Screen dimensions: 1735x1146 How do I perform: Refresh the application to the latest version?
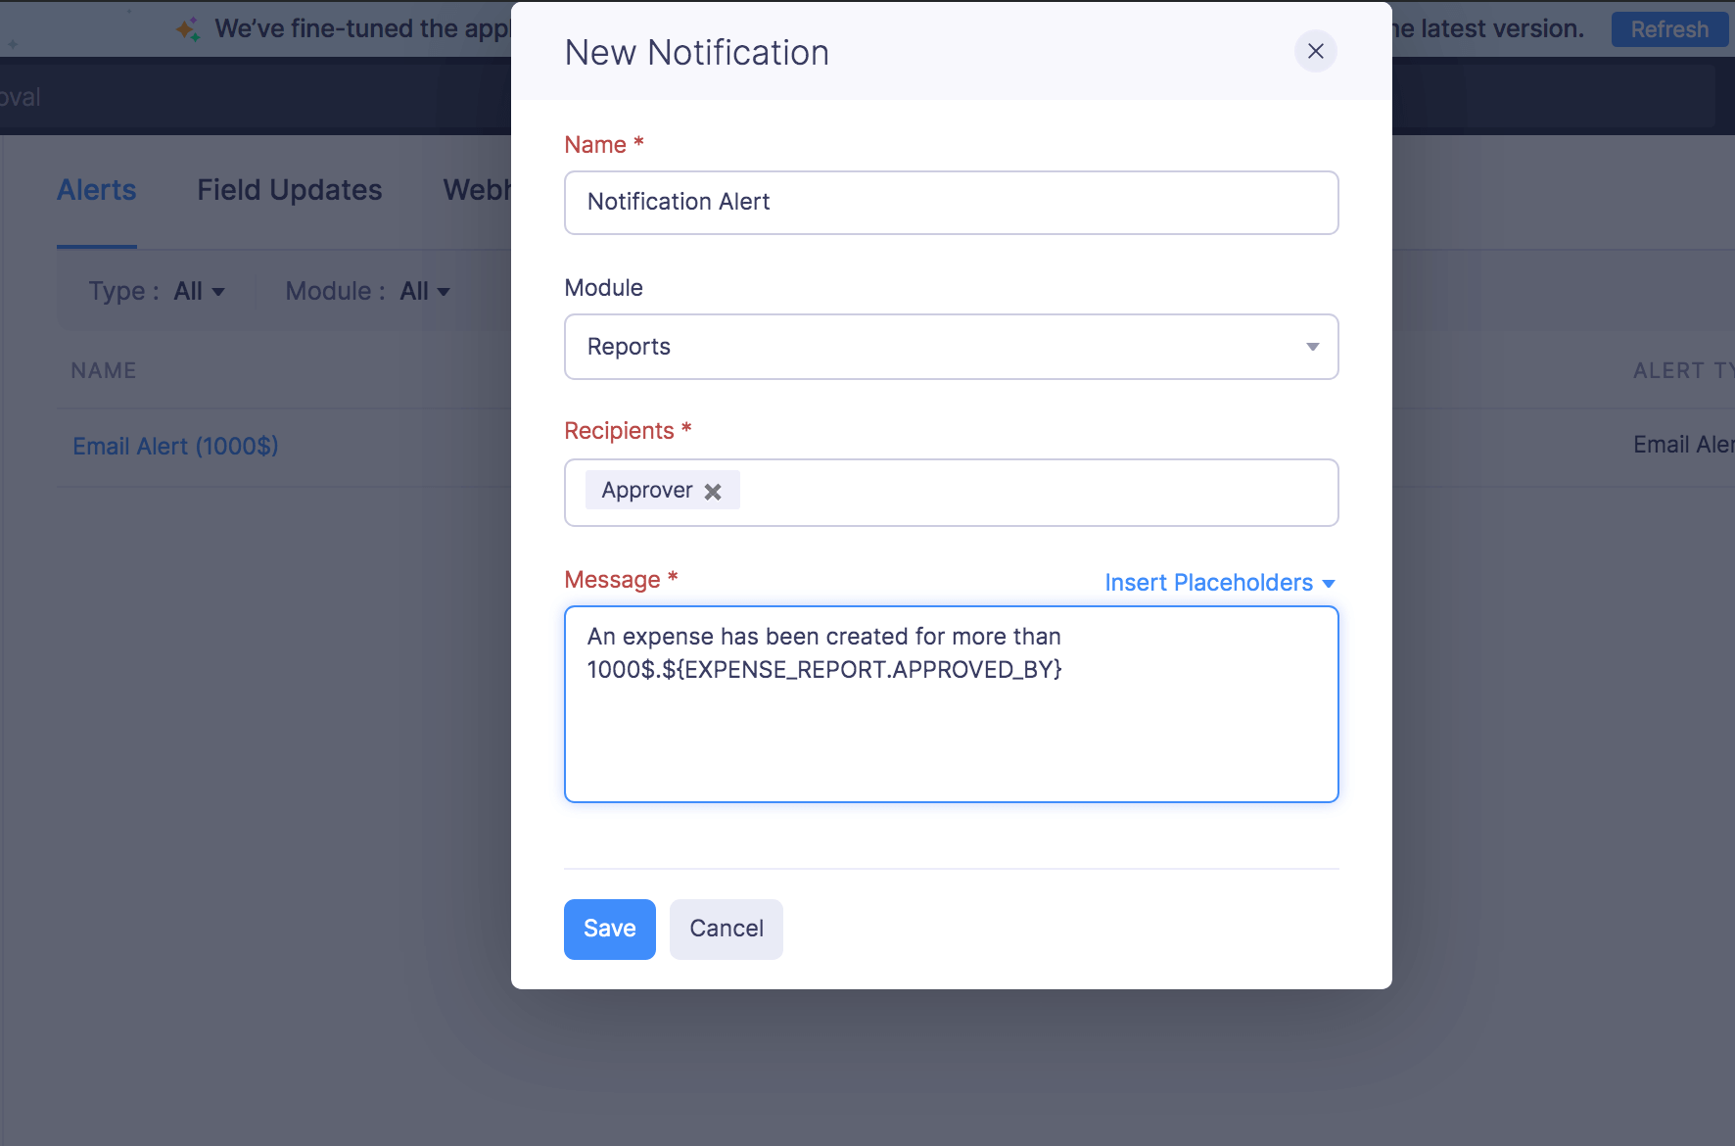(x=1668, y=28)
